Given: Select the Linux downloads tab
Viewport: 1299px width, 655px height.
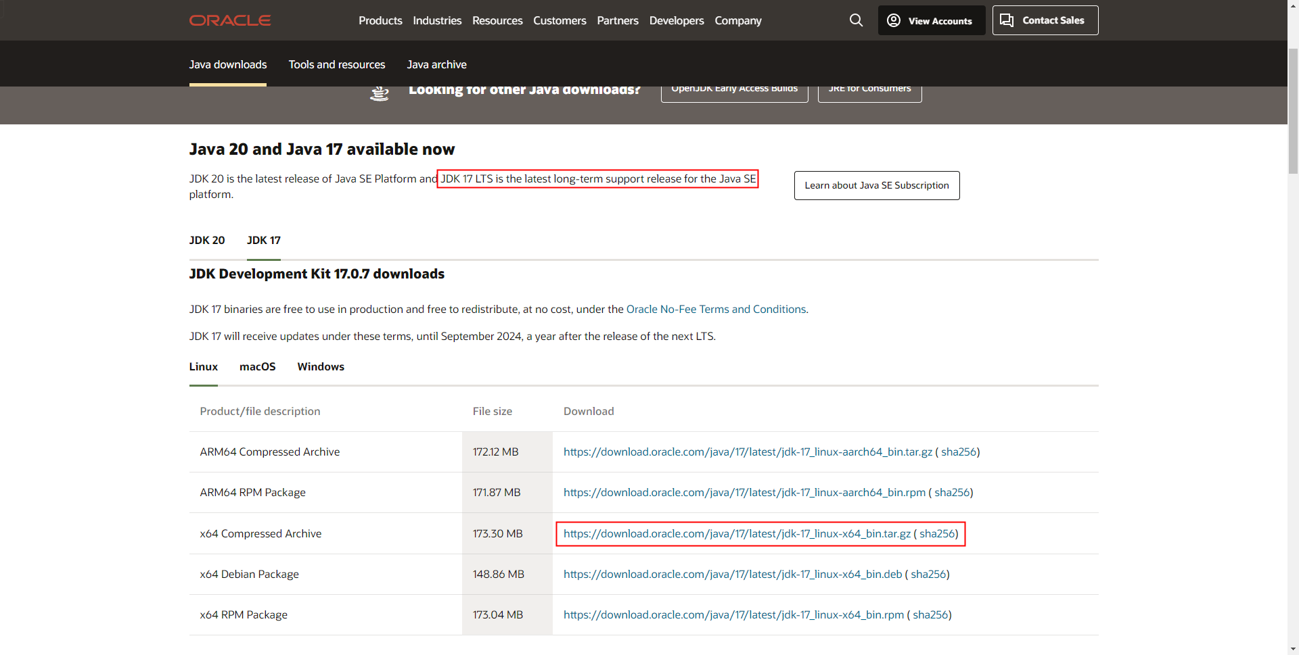Looking at the screenshot, I should (x=203, y=366).
